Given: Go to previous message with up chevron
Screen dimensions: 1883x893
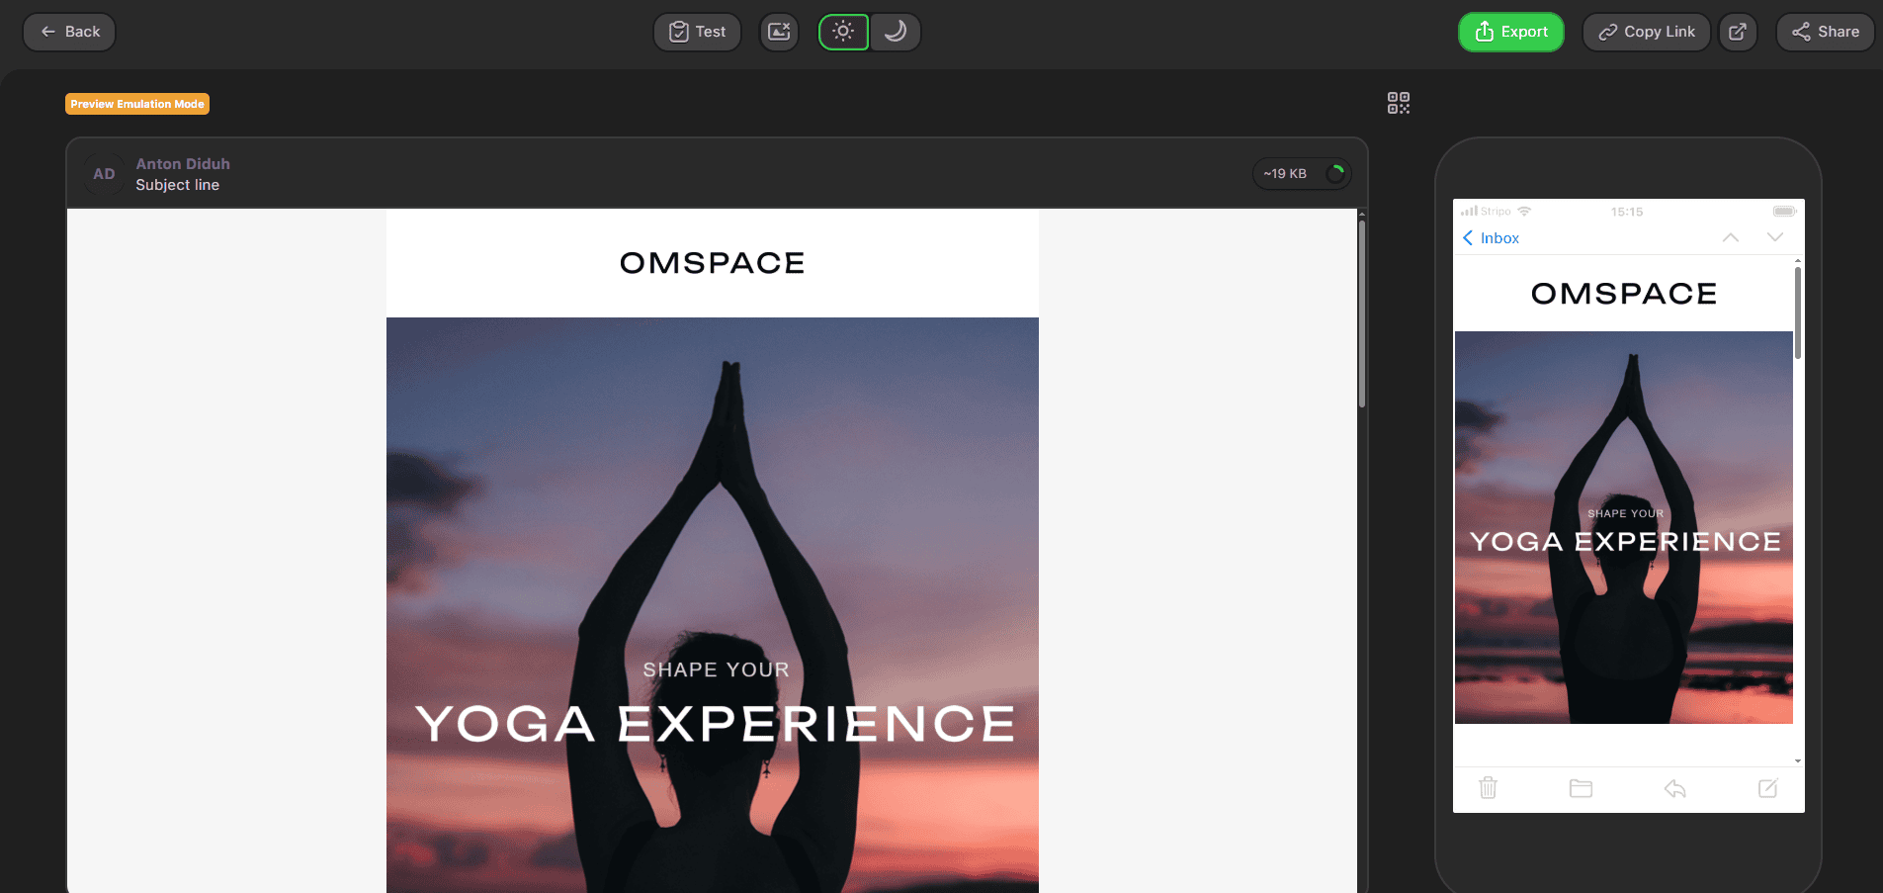Looking at the screenshot, I should (x=1730, y=237).
